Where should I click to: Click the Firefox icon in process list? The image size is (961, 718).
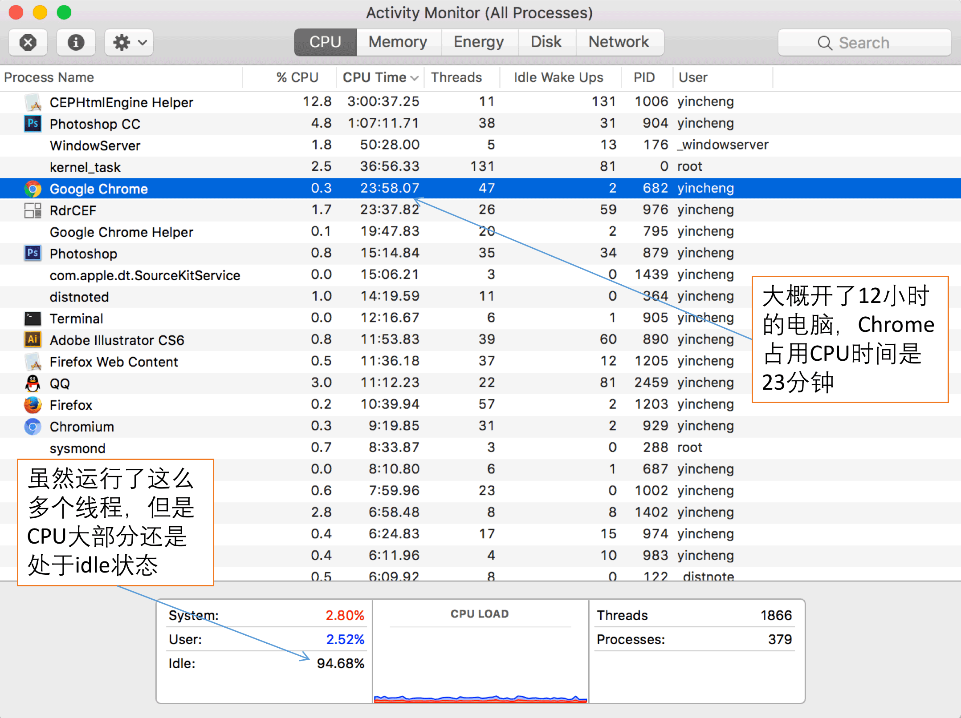[x=33, y=405]
